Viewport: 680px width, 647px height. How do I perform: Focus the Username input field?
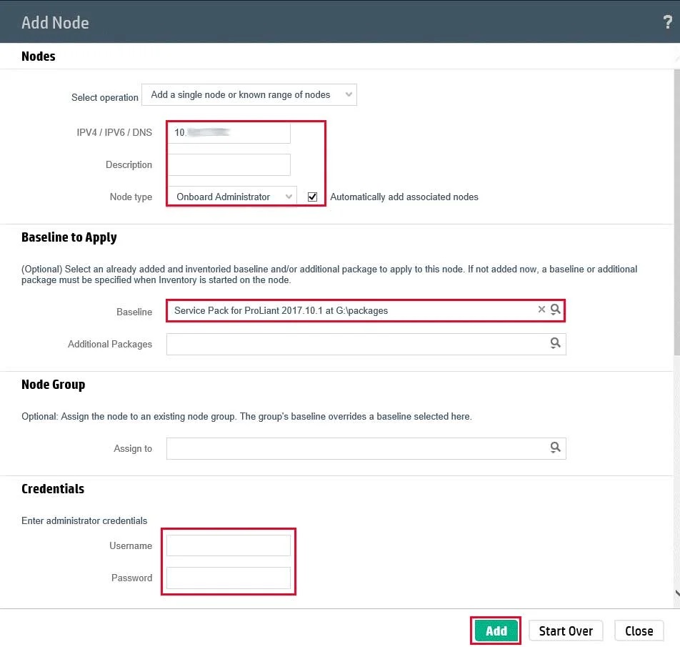229,545
